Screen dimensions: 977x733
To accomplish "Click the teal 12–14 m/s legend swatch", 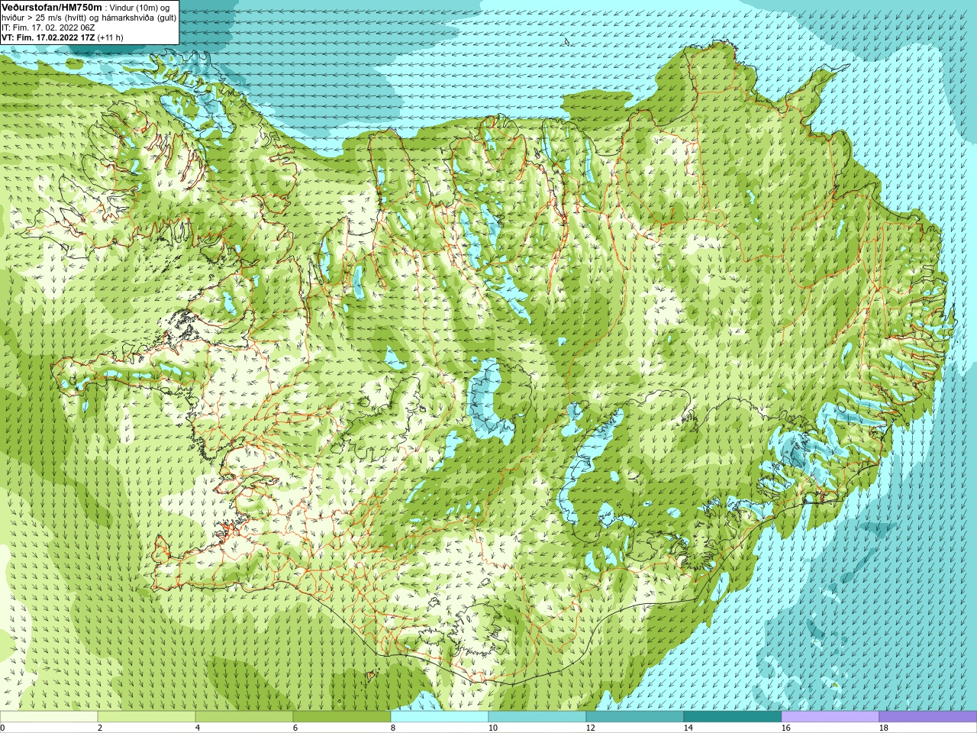I will pos(635,717).
